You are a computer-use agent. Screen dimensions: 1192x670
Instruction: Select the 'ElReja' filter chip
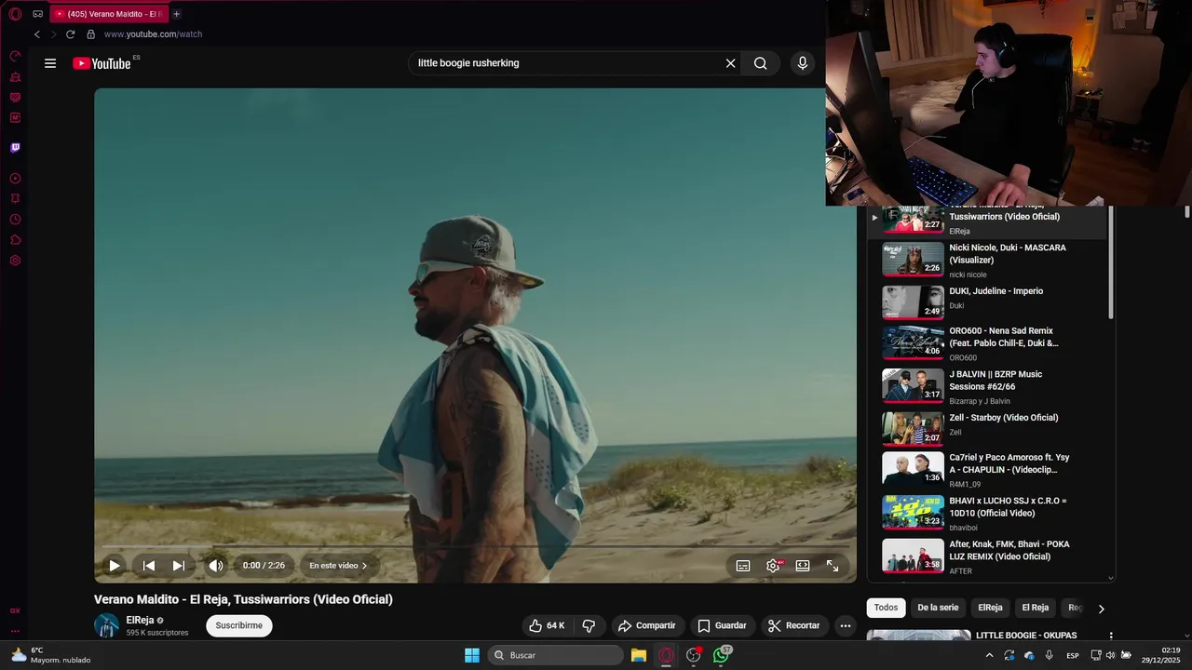(990, 608)
